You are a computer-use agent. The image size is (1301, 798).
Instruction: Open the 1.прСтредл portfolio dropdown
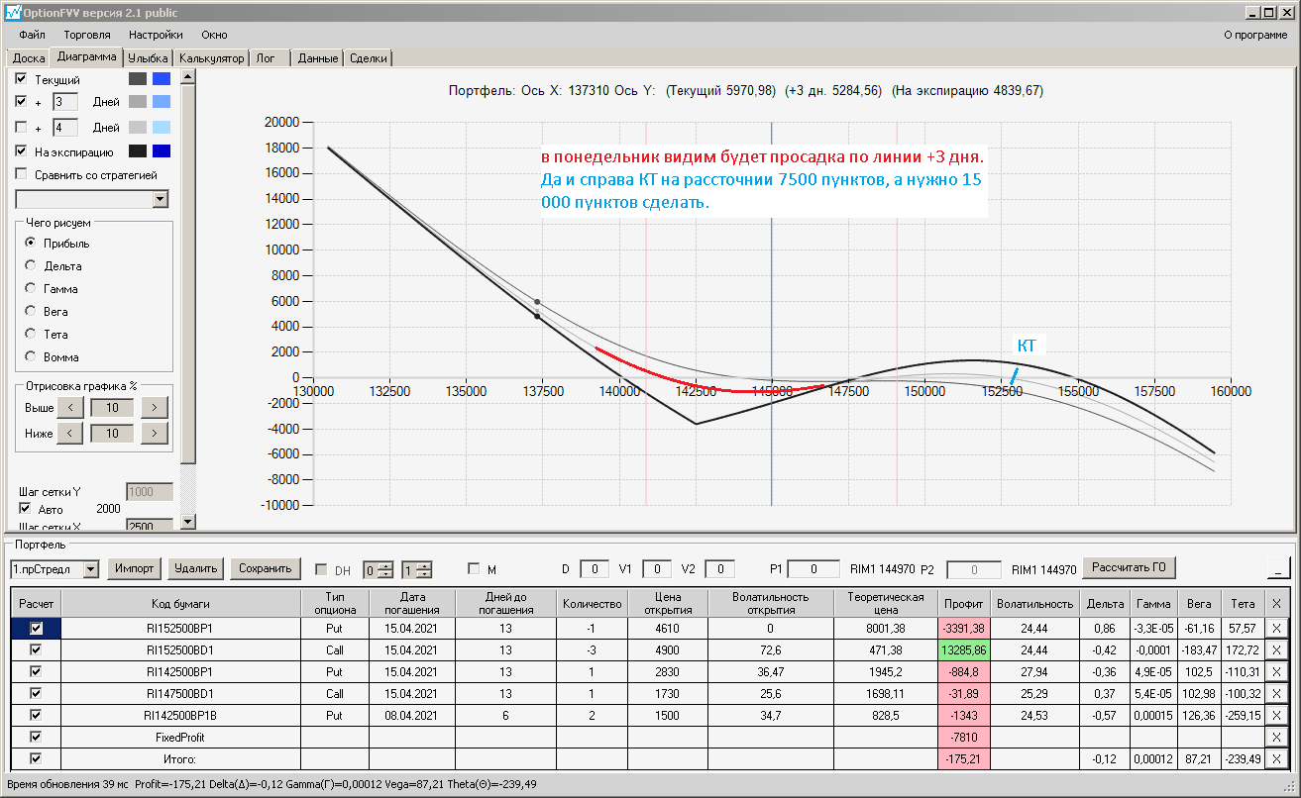click(x=91, y=569)
